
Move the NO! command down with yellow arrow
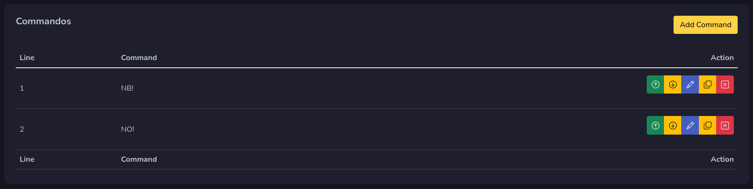tap(673, 126)
